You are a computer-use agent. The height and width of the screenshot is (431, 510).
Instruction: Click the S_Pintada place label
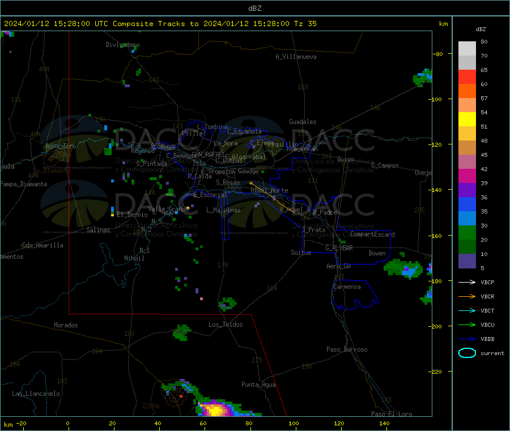point(151,164)
